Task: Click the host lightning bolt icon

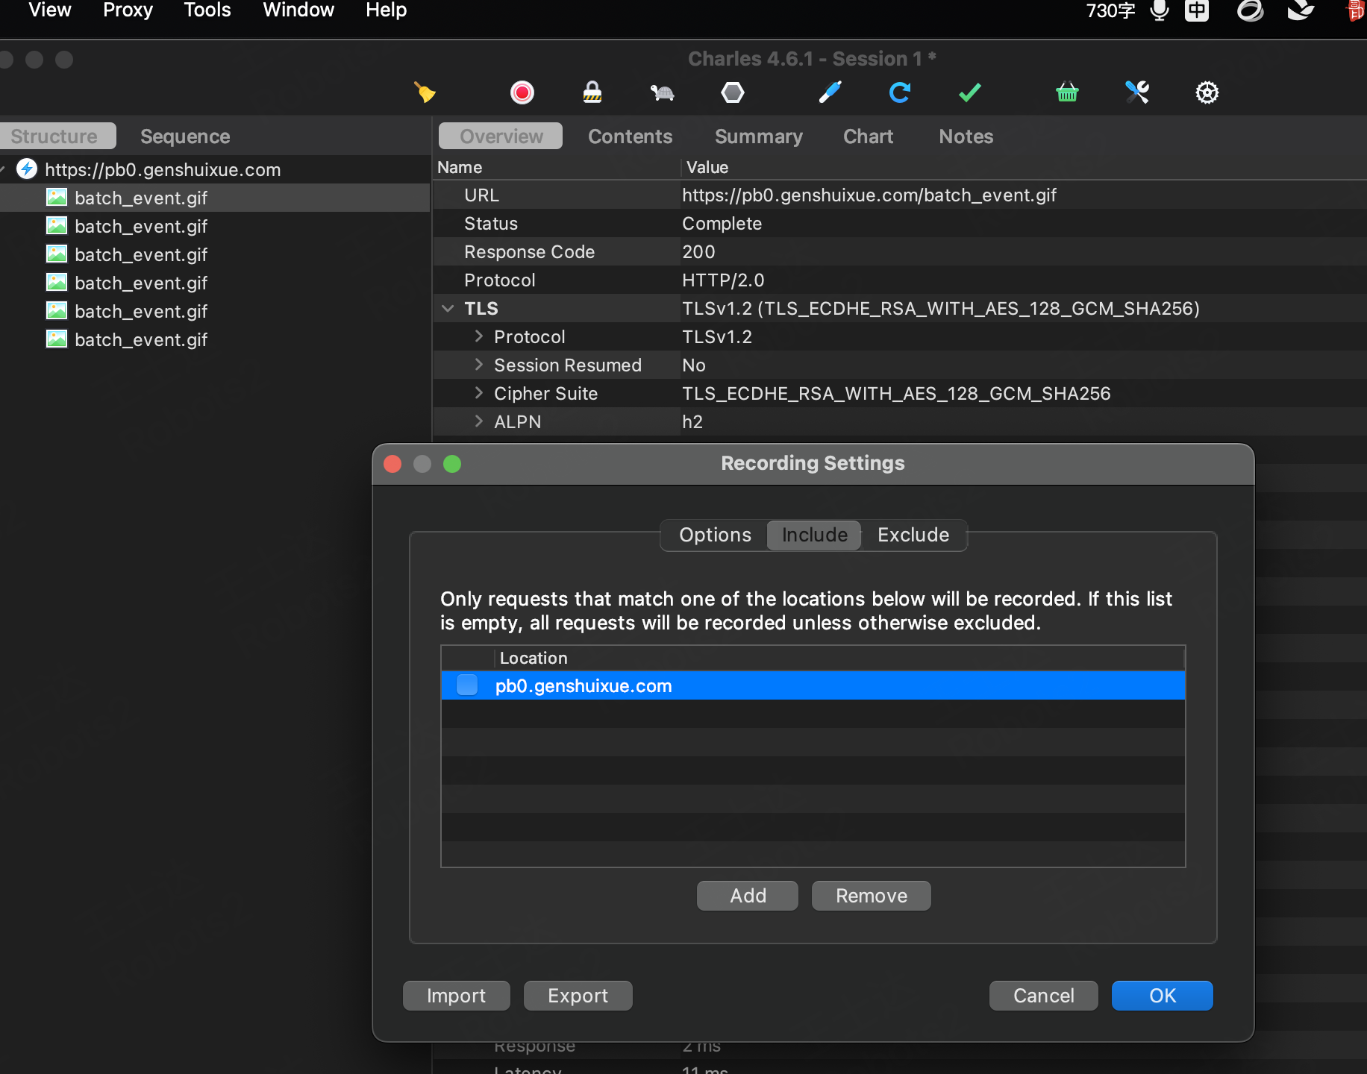Action: (x=27, y=169)
